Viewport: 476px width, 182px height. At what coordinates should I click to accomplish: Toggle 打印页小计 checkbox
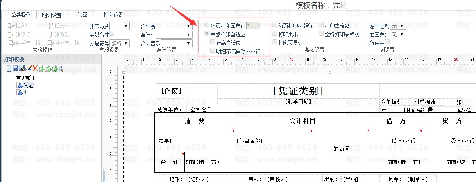(275, 34)
